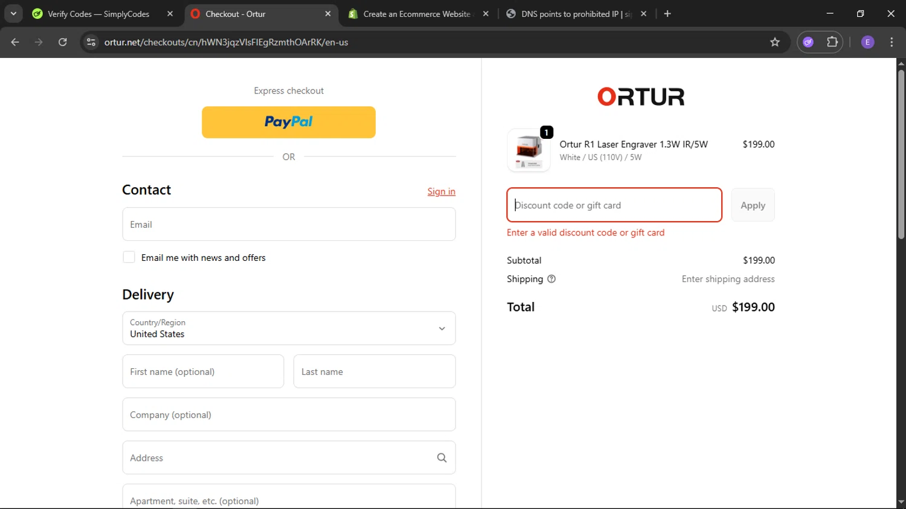Click the Apply discount button
Image resolution: width=906 pixels, height=509 pixels.
(753, 205)
